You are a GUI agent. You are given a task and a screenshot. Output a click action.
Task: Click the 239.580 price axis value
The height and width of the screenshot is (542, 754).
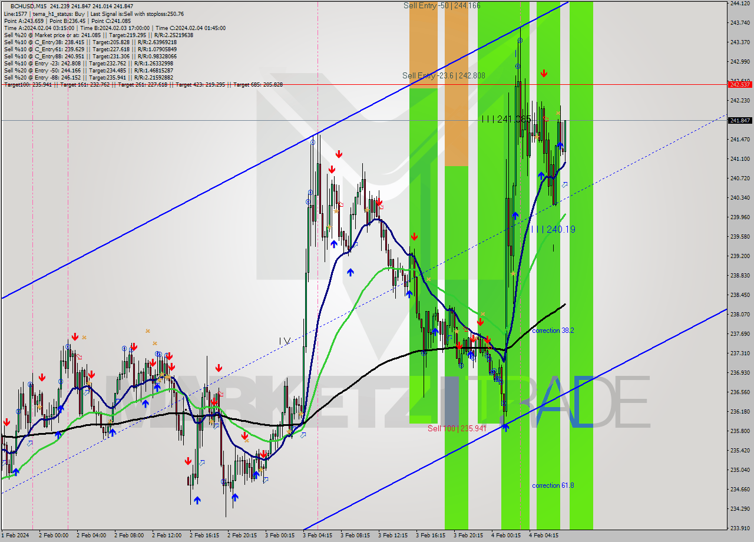pyautogui.click(x=740, y=237)
